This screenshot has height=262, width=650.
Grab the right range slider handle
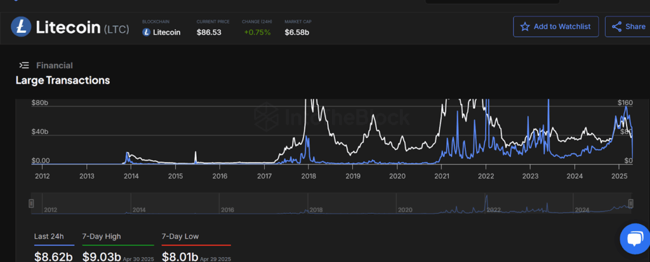click(x=631, y=203)
